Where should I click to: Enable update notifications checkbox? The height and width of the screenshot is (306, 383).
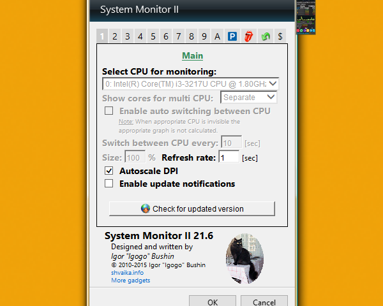click(109, 183)
